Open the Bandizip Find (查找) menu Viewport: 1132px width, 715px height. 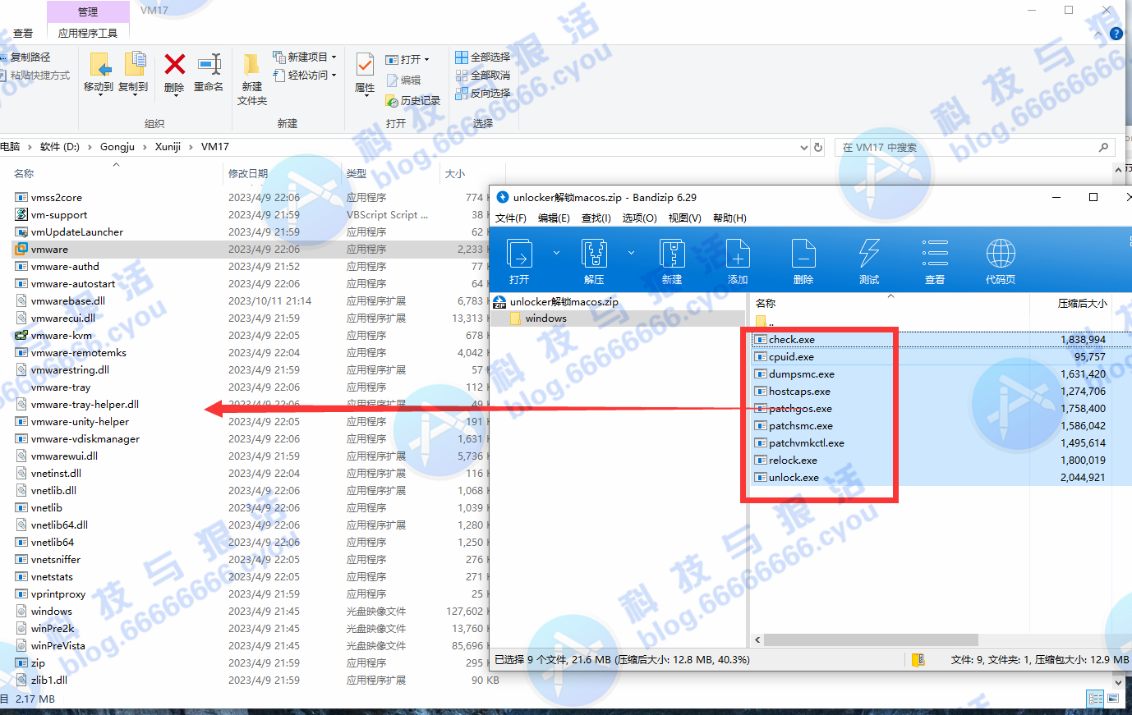[596, 218]
